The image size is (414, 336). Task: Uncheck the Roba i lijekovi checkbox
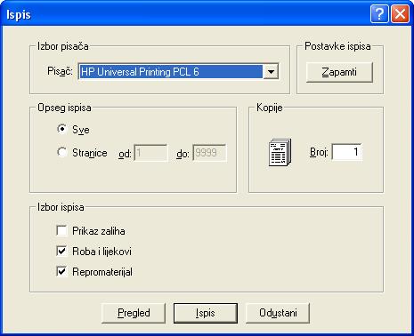(61, 252)
